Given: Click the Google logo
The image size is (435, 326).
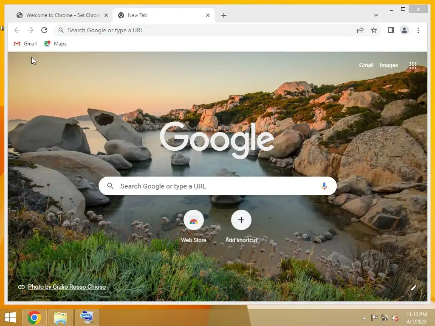Looking at the screenshot, I should [217, 140].
